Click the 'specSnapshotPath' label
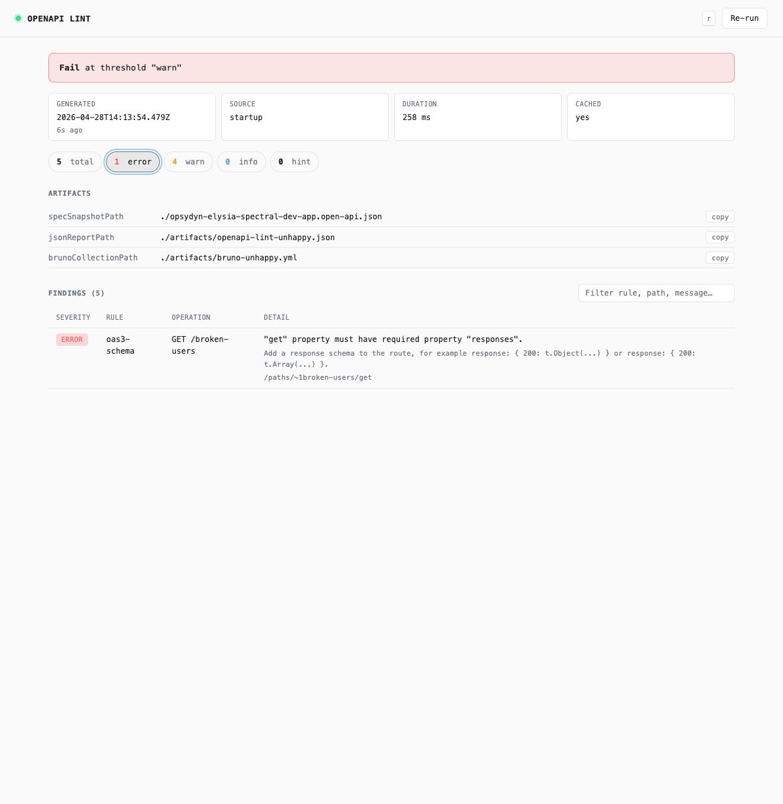 (86, 217)
